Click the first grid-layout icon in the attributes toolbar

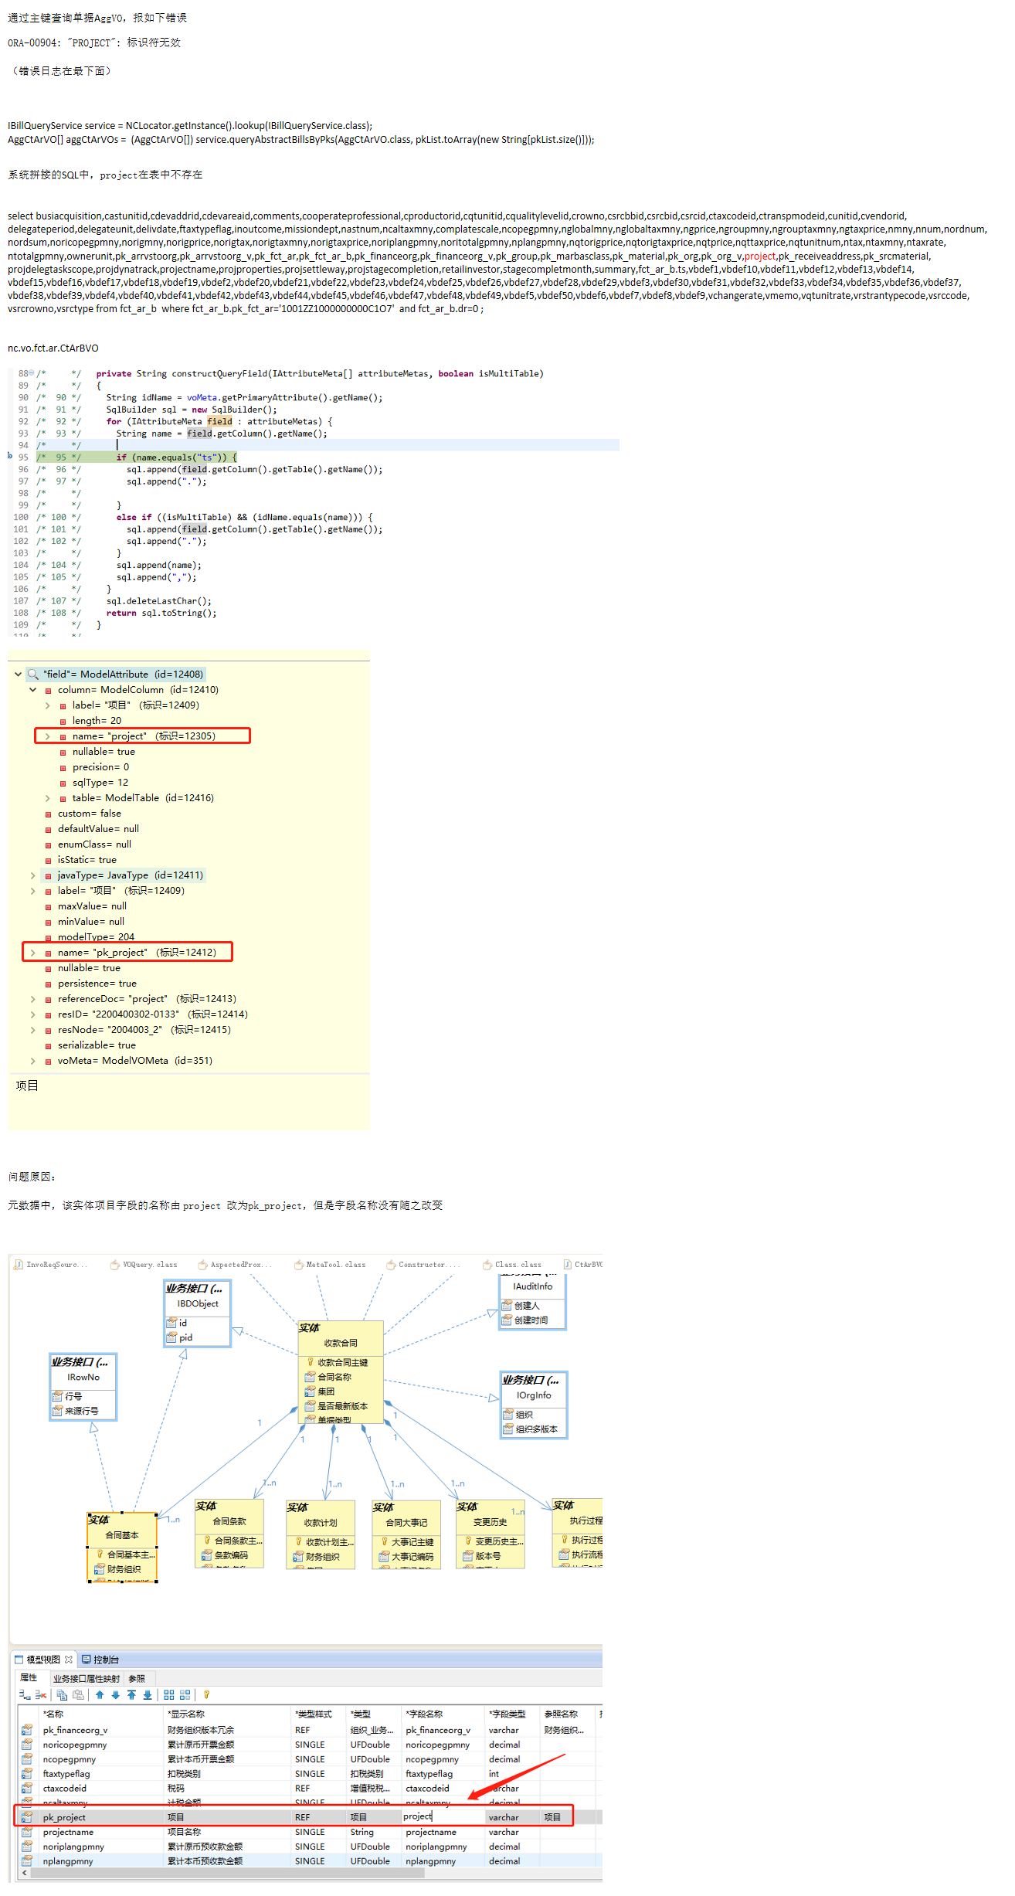tap(169, 1694)
